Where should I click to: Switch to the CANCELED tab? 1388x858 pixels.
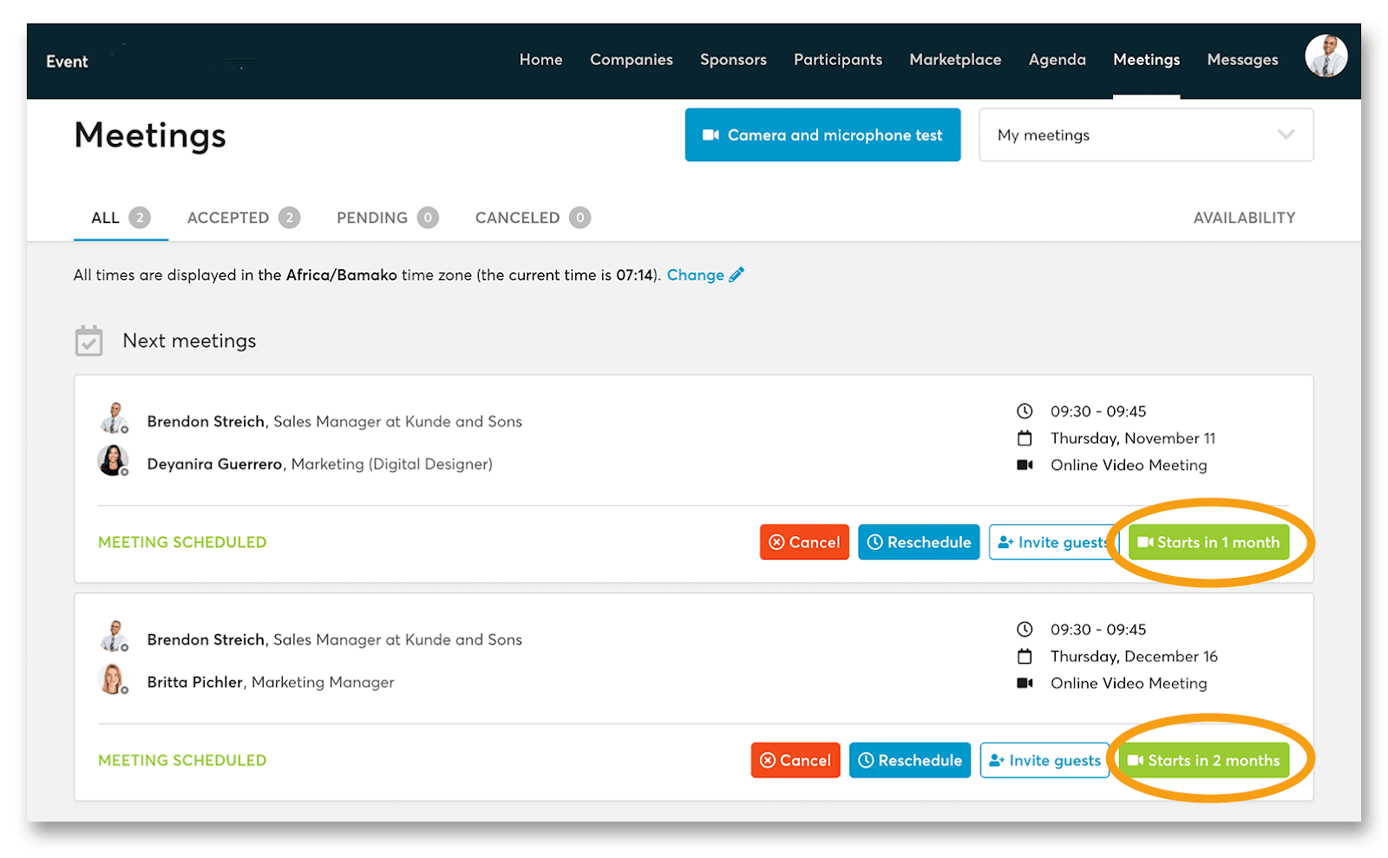[533, 218]
